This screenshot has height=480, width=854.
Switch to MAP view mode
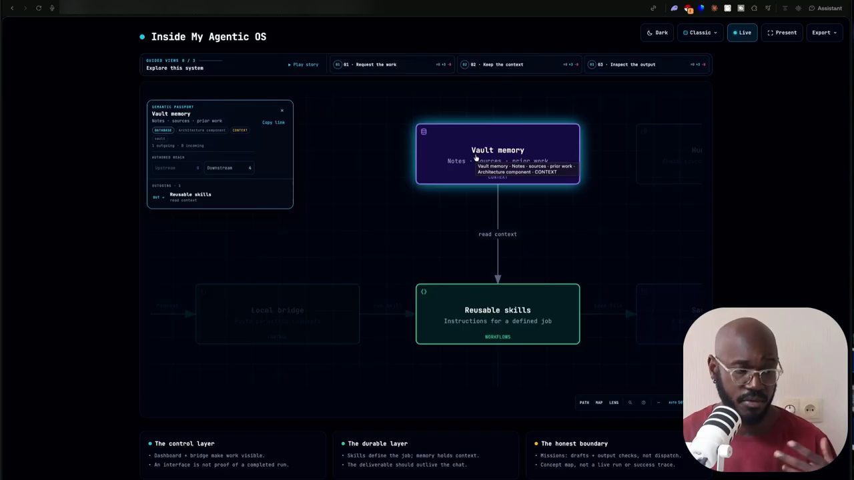(x=599, y=403)
